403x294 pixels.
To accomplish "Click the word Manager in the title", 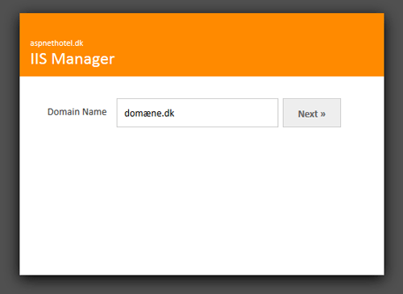I will (83, 60).
